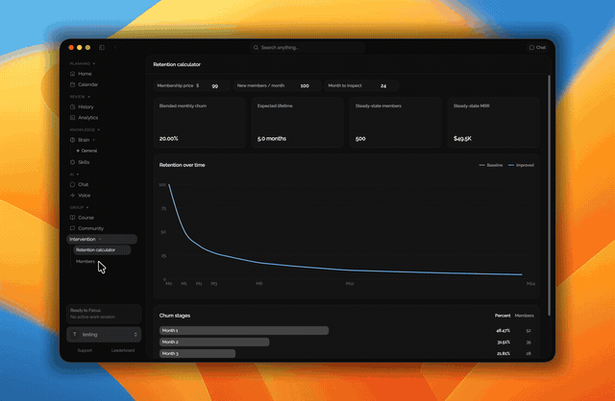Click the Steady-state members card
The width and height of the screenshot is (615, 401).
pyautogui.click(x=395, y=123)
